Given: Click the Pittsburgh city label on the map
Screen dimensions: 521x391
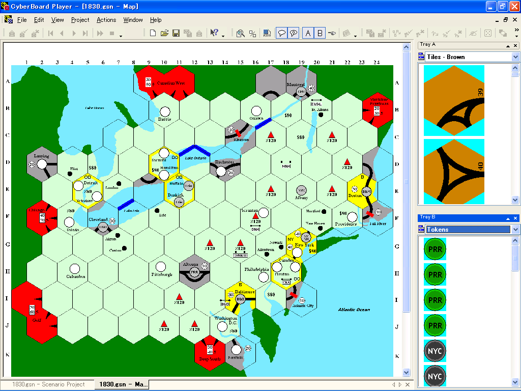Looking at the screenshot, I should (x=162, y=274).
